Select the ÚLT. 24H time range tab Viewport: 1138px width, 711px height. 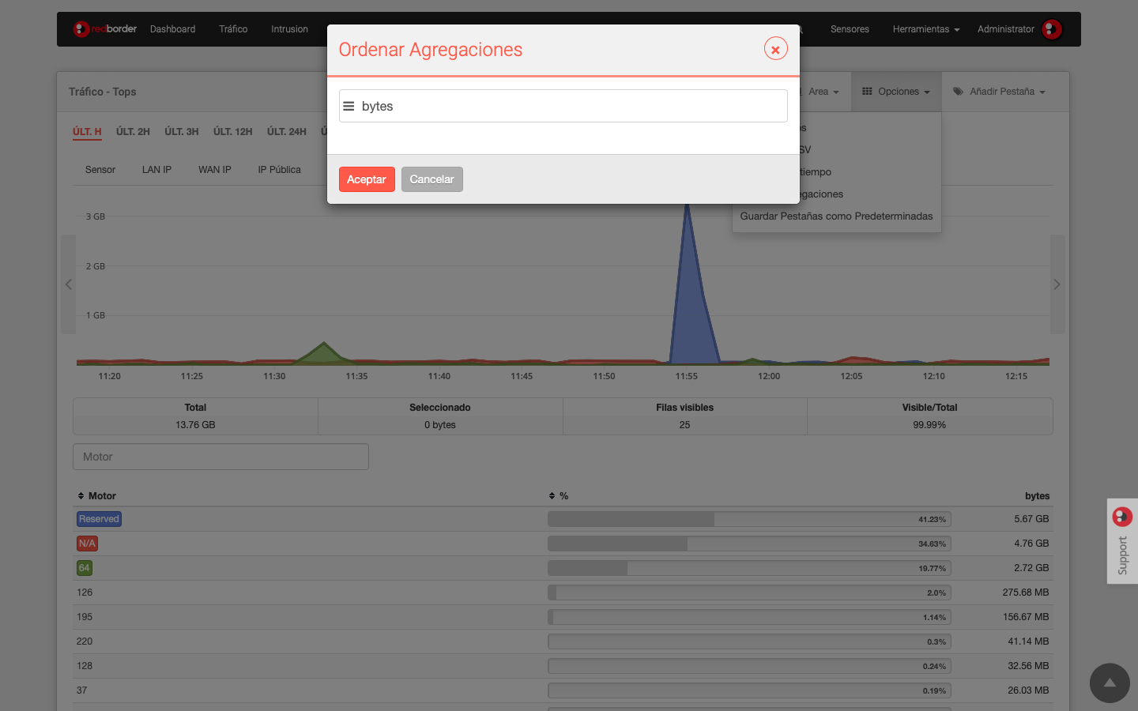coord(287,132)
